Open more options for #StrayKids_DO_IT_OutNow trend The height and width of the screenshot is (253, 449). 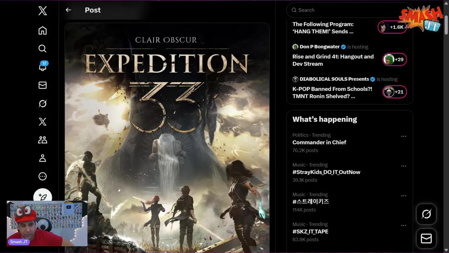coord(403,166)
